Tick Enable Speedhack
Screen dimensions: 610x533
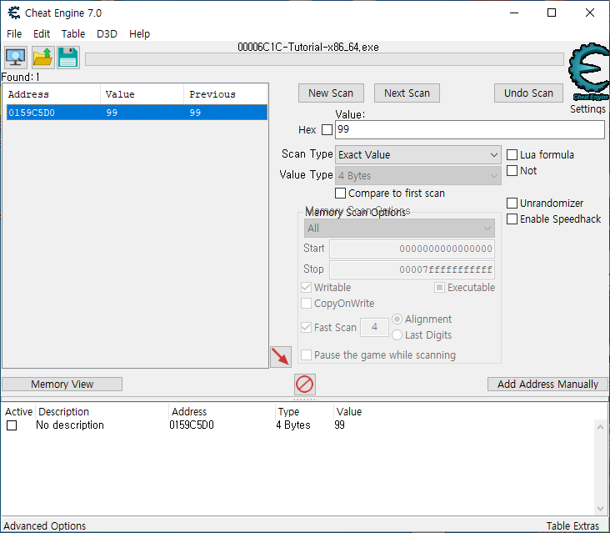pyautogui.click(x=512, y=219)
